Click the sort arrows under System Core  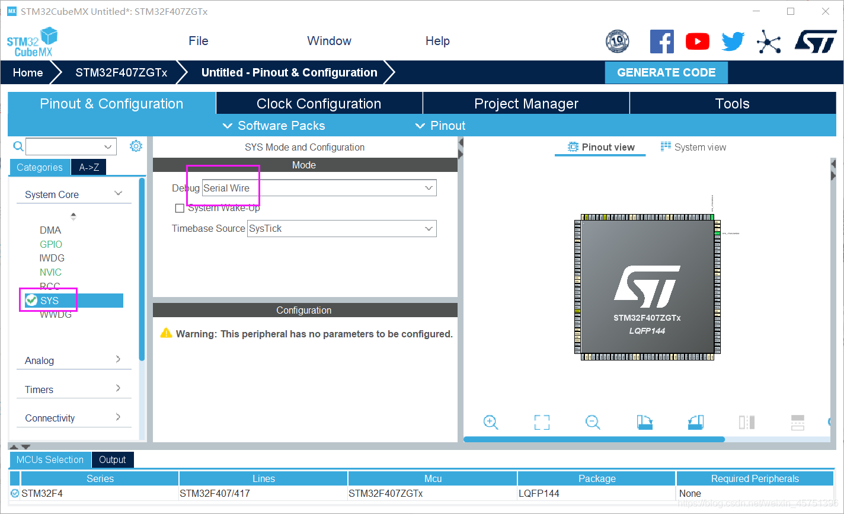click(x=73, y=216)
